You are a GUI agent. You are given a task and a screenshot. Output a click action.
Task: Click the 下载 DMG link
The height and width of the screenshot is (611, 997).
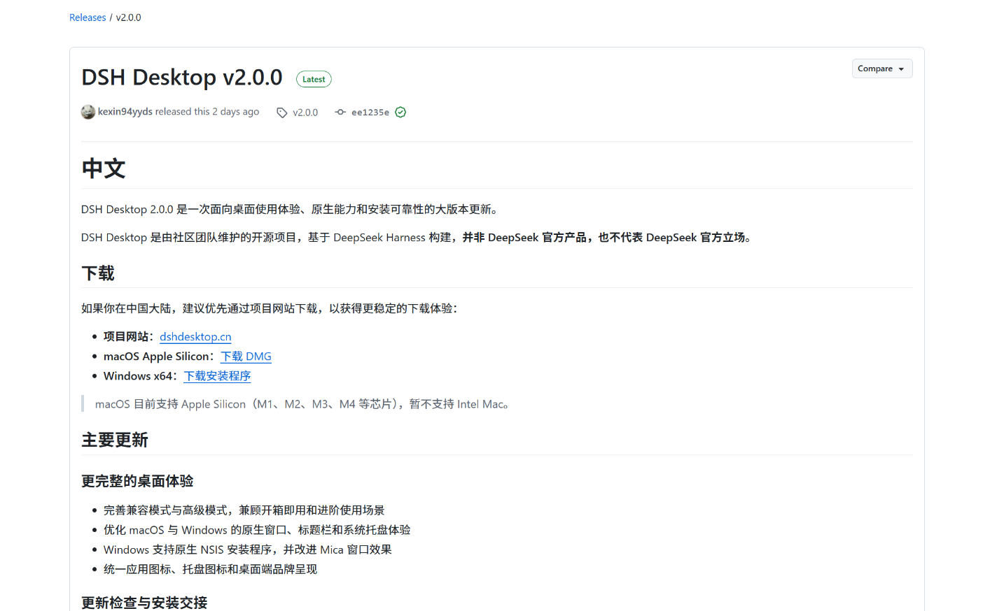[246, 357]
